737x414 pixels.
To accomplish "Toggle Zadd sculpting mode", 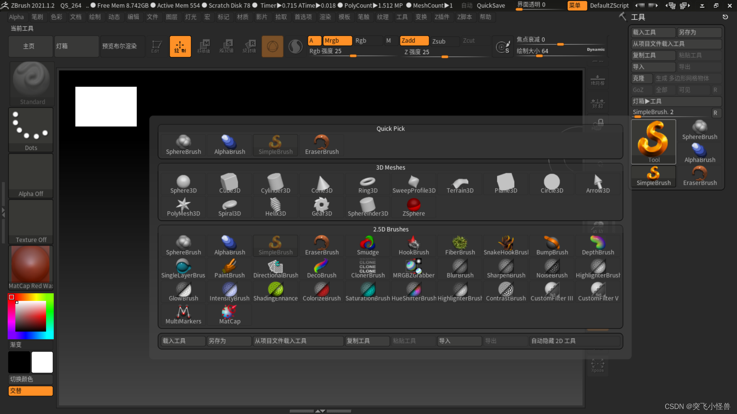I will point(414,40).
